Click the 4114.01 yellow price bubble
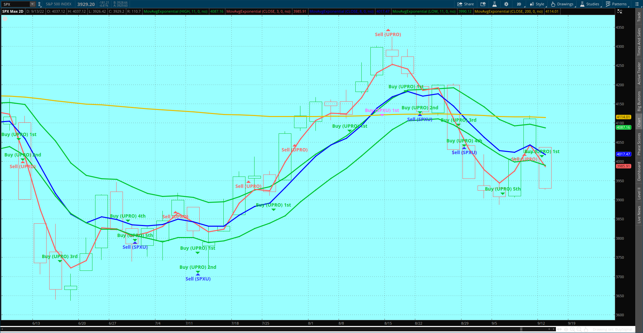This screenshot has height=333, width=643. click(x=623, y=117)
